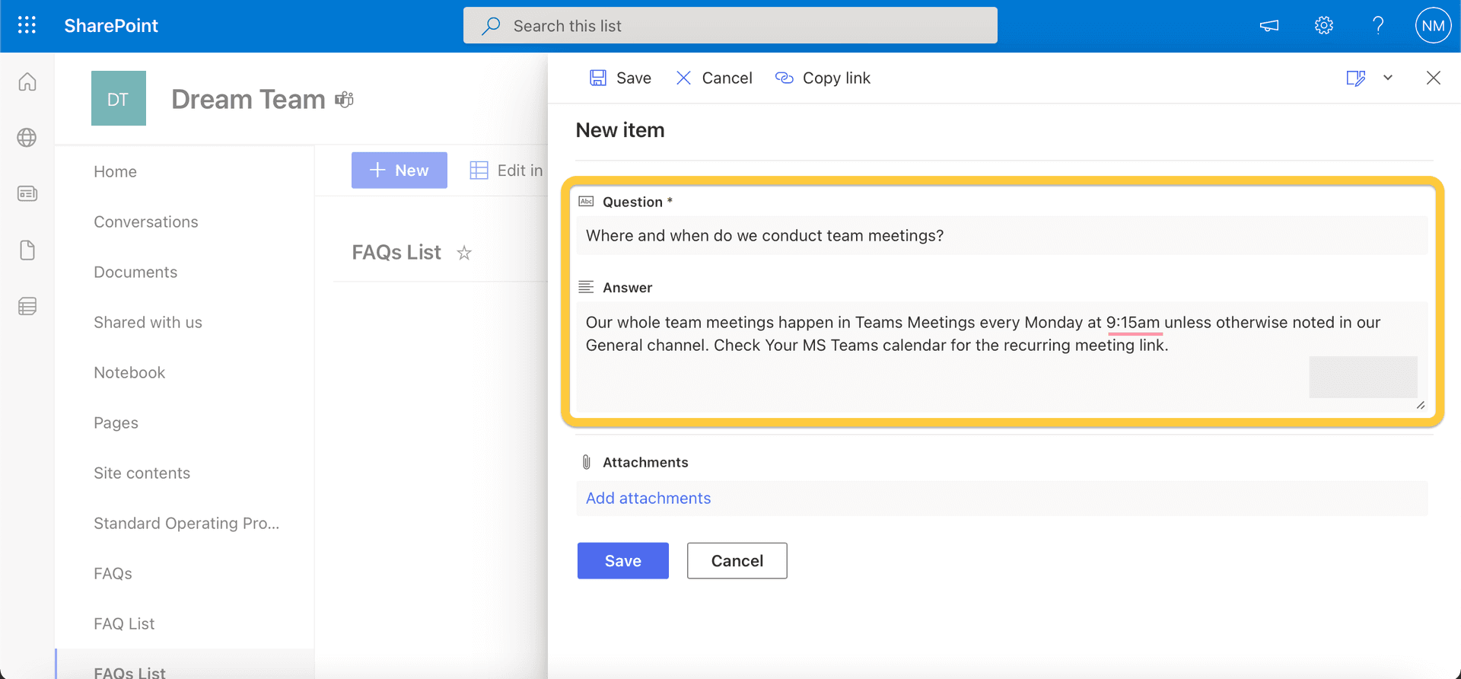Click the megaphone feedback icon
Screen dimensions: 1461x679
pos(1268,25)
